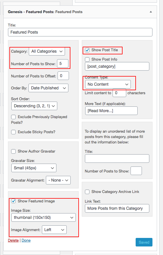
Task: Click the widget Title text field
Action: (x=80, y=32)
